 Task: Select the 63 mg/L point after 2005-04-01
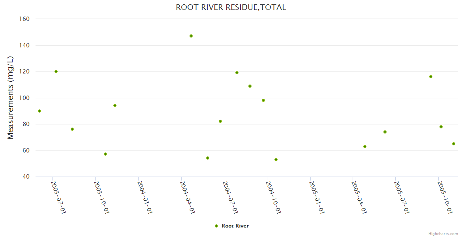(365, 147)
